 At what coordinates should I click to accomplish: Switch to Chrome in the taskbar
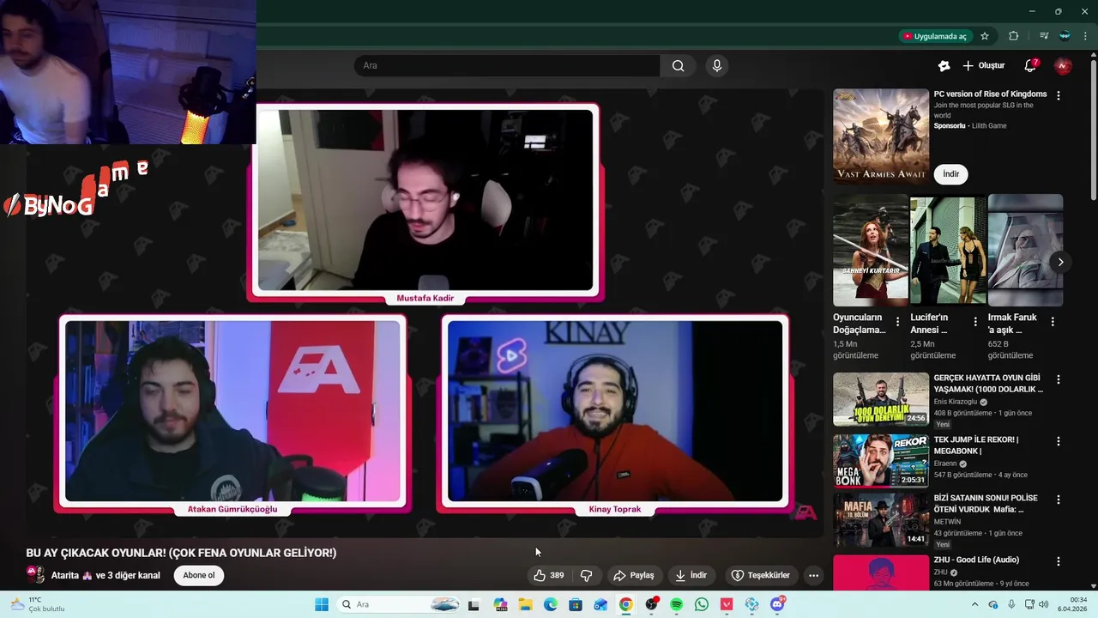[x=626, y=604]
